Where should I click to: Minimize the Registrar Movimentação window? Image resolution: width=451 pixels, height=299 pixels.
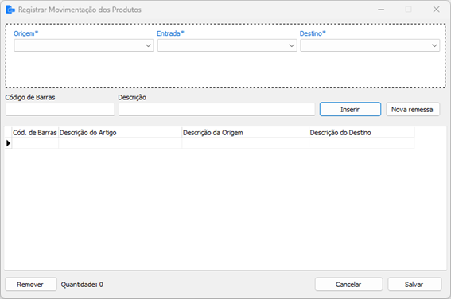[381, 10]
